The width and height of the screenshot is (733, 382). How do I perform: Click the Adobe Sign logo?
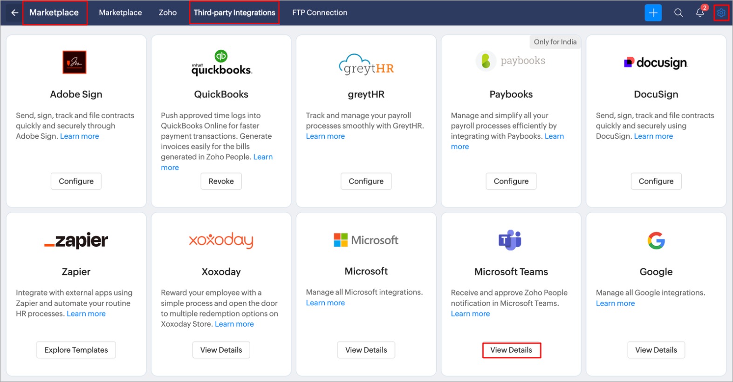75,62
